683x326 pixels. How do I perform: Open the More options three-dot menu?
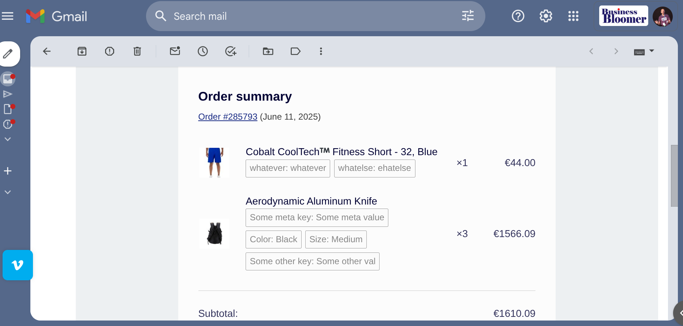click(321, 51)
